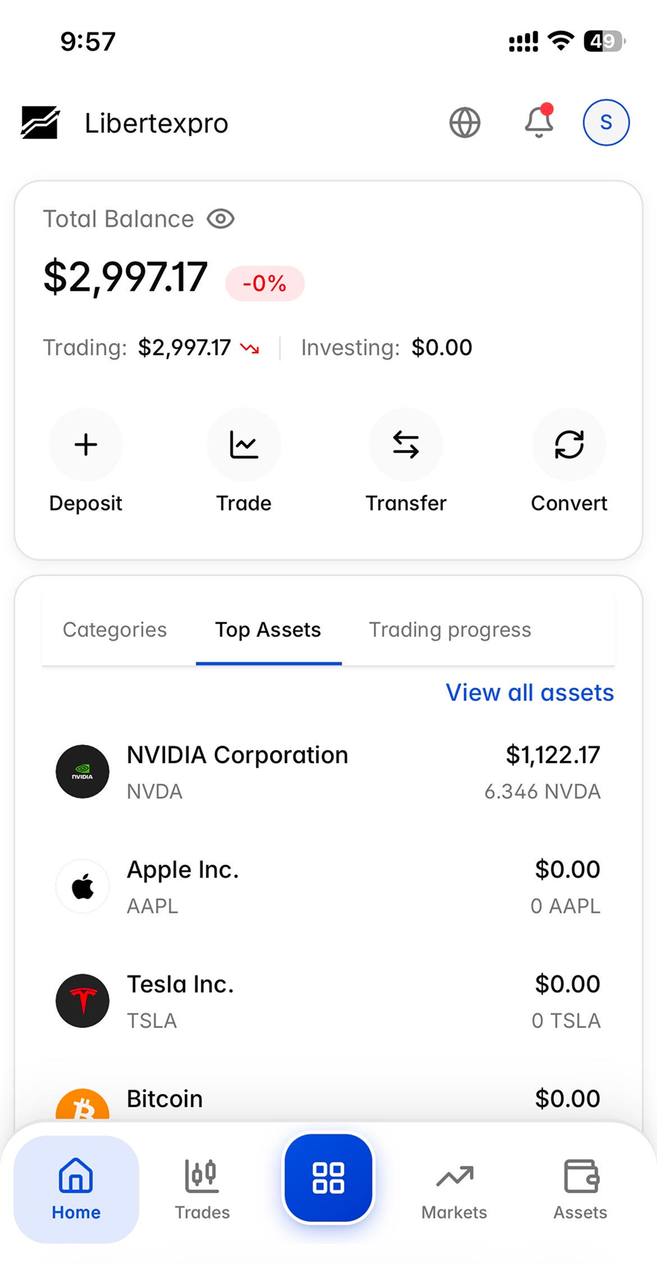This screenshot has width=657, height=1265.
Task: Open the profile avatar "S"
Action: click(x=606, y=122)
